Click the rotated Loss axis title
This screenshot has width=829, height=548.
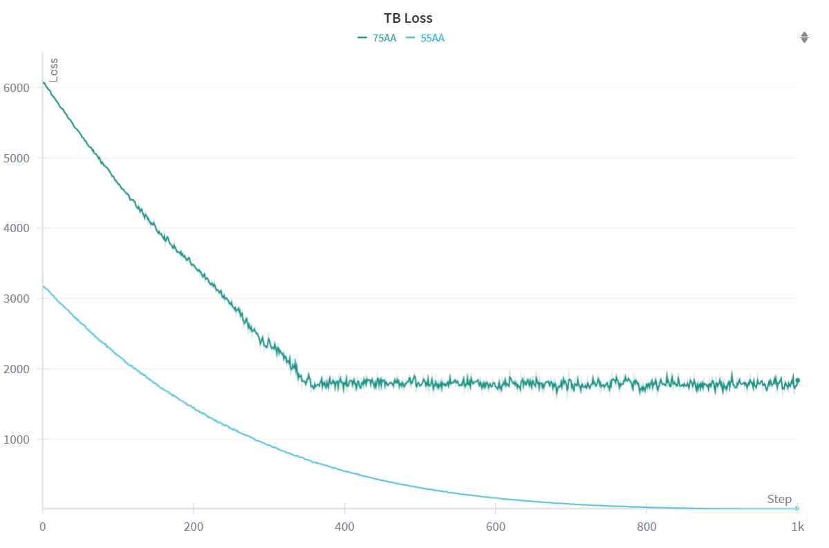coord(54,70)
